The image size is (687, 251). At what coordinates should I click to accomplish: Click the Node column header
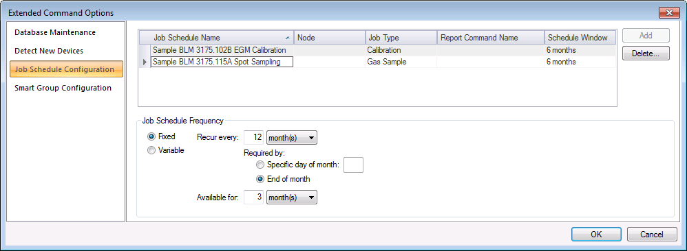330,38
